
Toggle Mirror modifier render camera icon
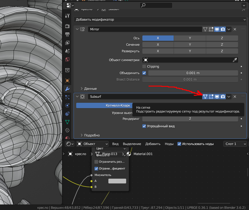(x=223, y=29)
